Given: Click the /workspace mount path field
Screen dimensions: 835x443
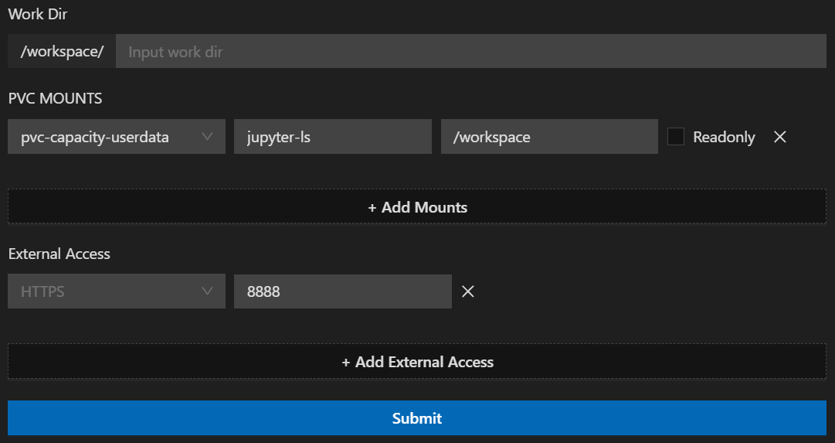Looking at the screenshot, I should coord(548,137).
